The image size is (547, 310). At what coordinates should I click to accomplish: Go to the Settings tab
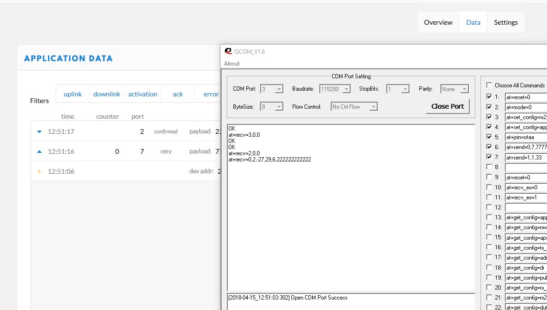pos(506,22)
